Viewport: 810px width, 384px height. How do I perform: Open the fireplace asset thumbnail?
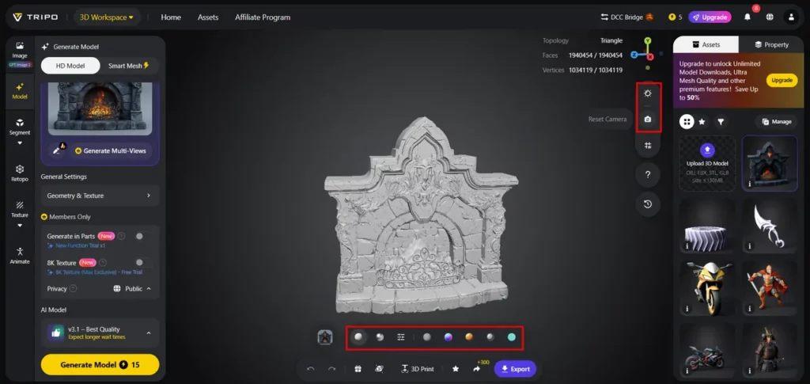770,163
